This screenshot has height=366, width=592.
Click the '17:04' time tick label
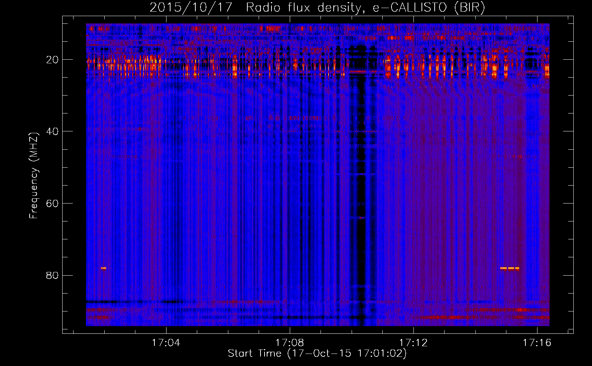(x=166, y=343)
